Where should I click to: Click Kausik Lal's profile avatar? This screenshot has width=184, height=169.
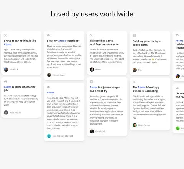click(x=92, y=132)
